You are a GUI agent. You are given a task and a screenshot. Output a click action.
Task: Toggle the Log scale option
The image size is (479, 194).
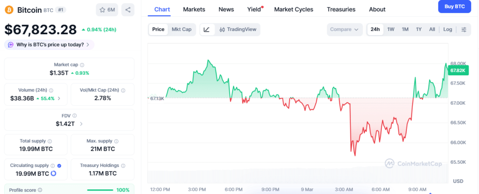point(448,29)
